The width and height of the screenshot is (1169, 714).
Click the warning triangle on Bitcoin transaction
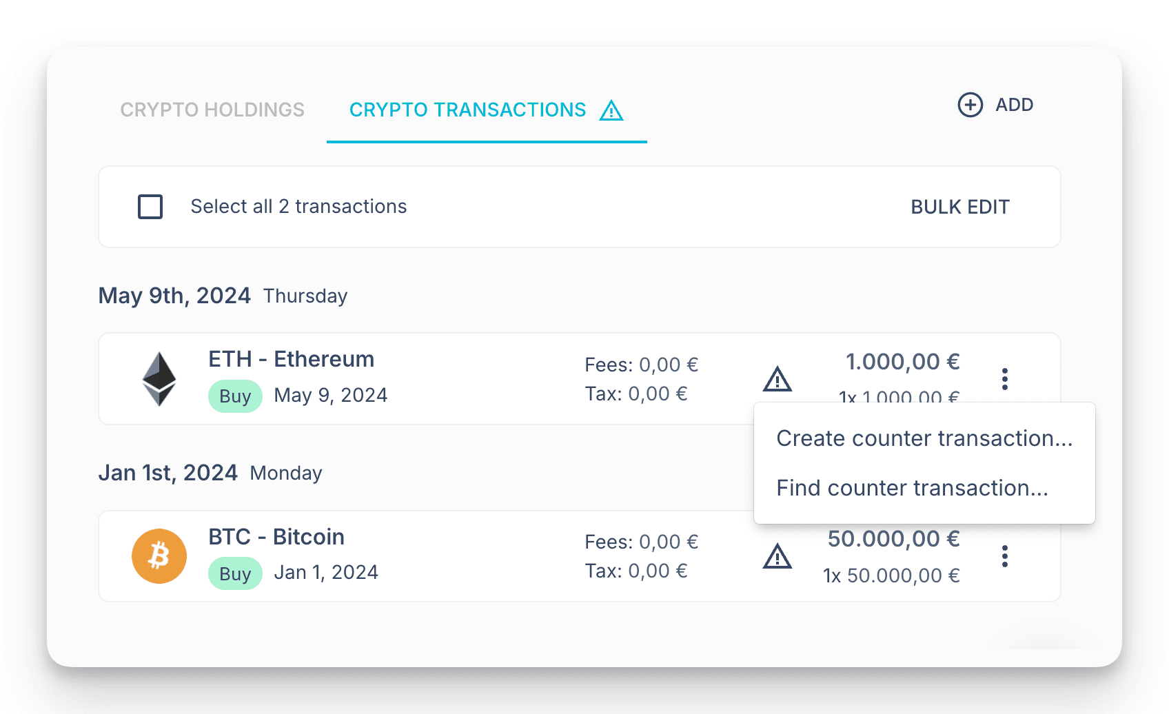[777, 556]
